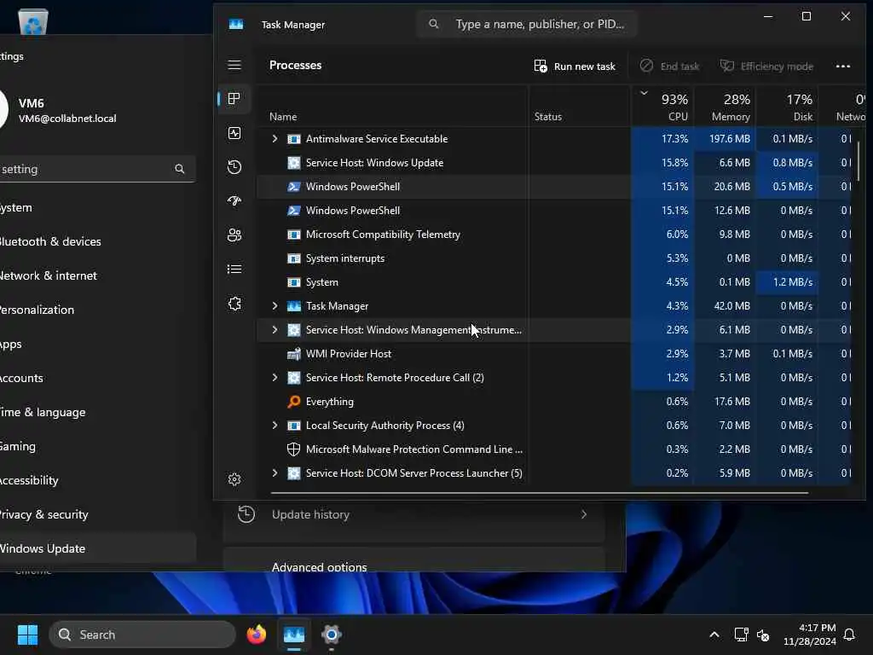
Task: Focus the Task Manager search box
Action: coord(527,24)
